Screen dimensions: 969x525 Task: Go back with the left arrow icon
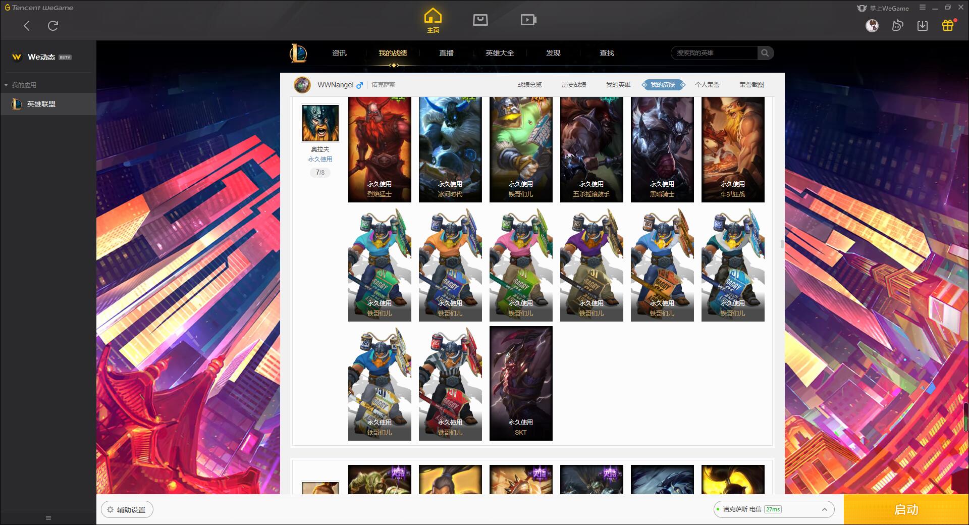(x=27, y=26)
